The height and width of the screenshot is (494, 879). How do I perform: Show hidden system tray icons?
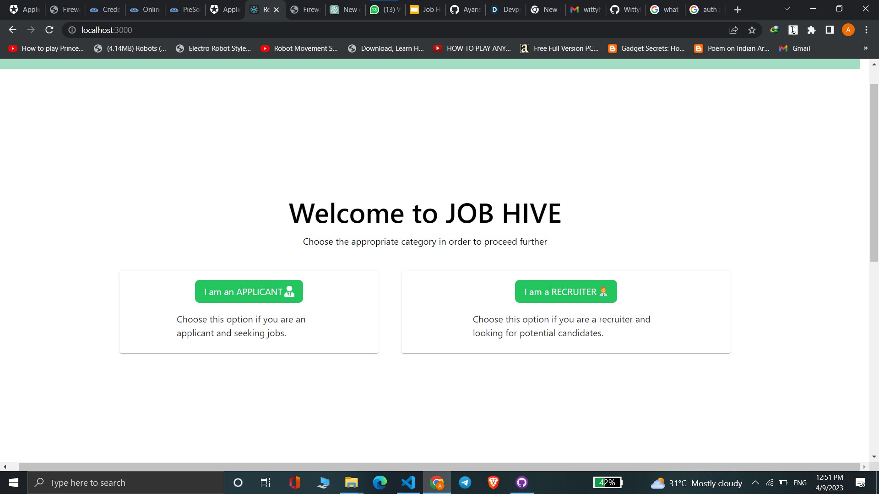click(x=755, y=483)
